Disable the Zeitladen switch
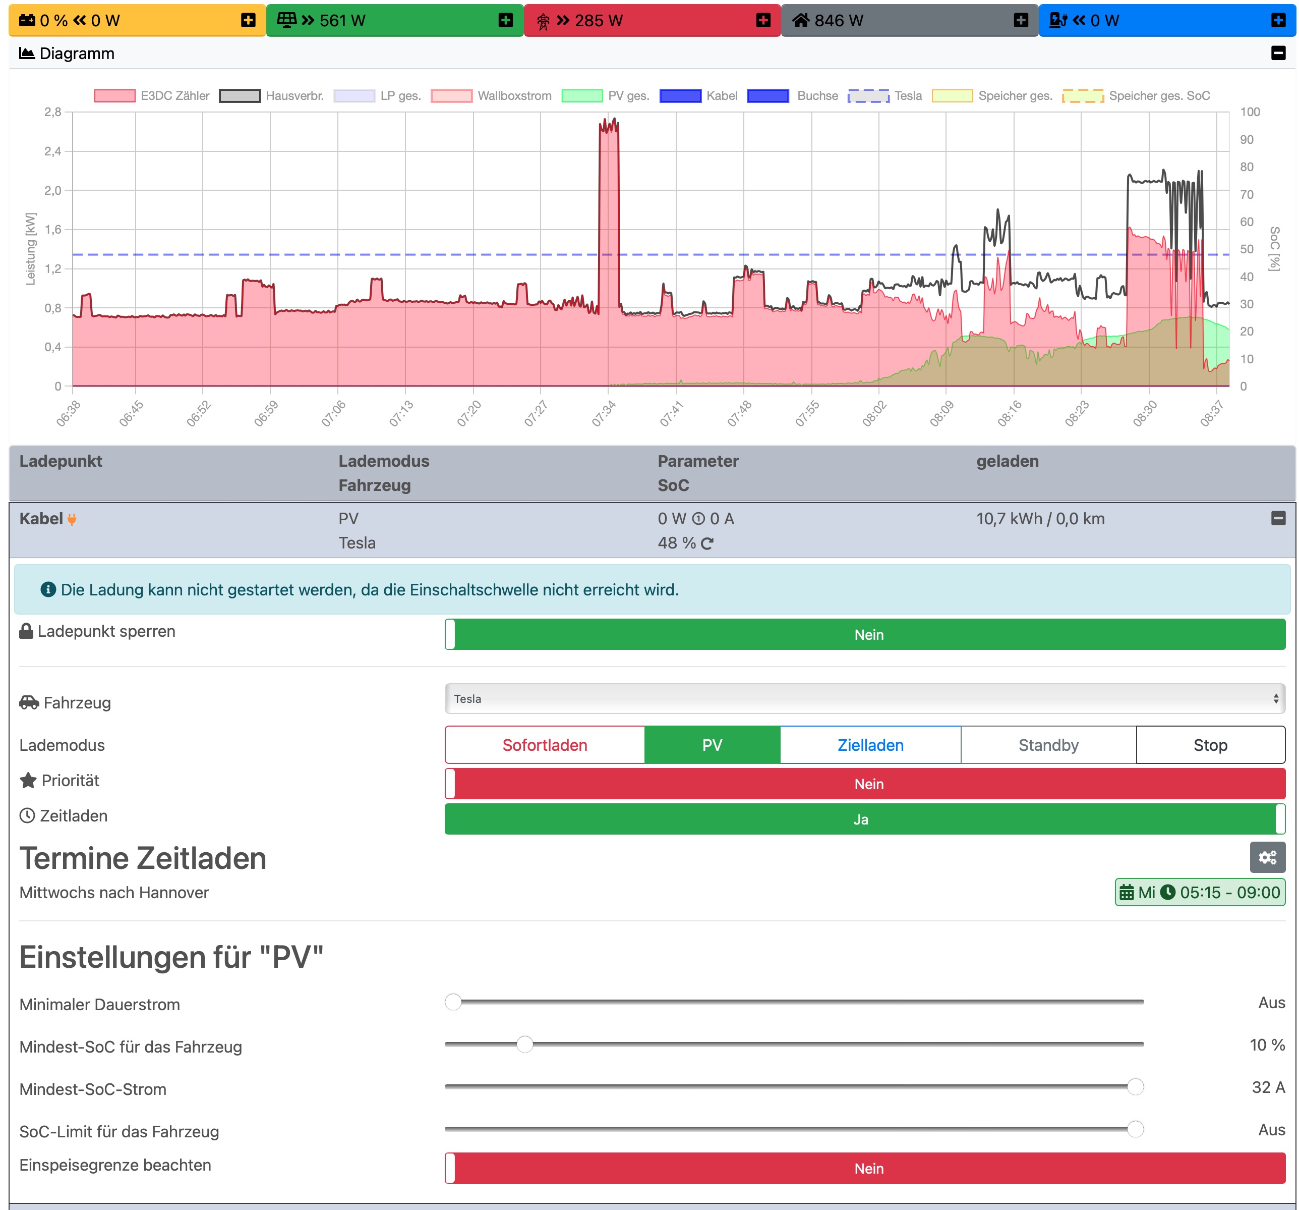This screenshot has width=1299, height=1210. [x=864, y=819]
